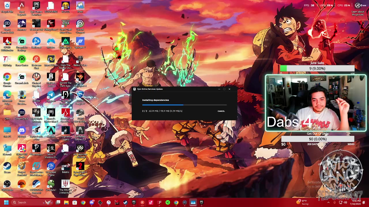Open the Balatro shortcut

(x=65, y=168)
